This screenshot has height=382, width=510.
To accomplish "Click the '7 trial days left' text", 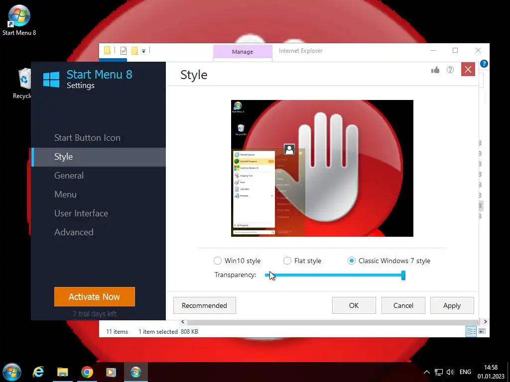I will tap(94, 314).
